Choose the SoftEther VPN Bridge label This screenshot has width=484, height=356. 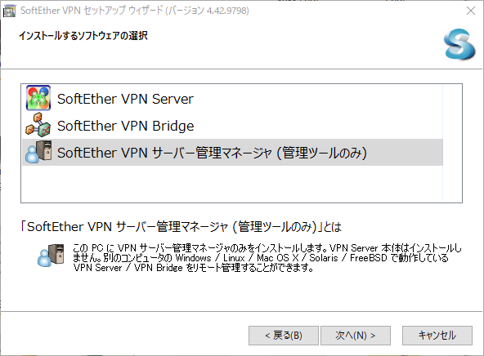tap(126, 126)
